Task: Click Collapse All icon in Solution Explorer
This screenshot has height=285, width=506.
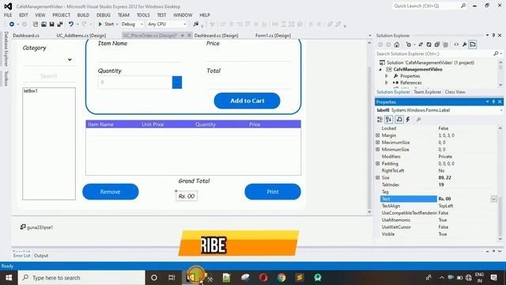Action: 437,44
